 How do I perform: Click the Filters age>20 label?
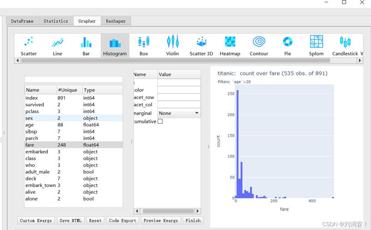(234, 82)
